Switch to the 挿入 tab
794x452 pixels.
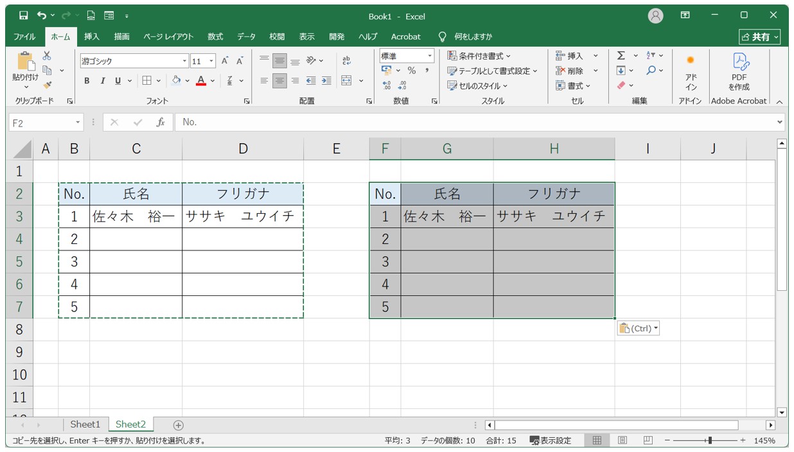(92, 37)
